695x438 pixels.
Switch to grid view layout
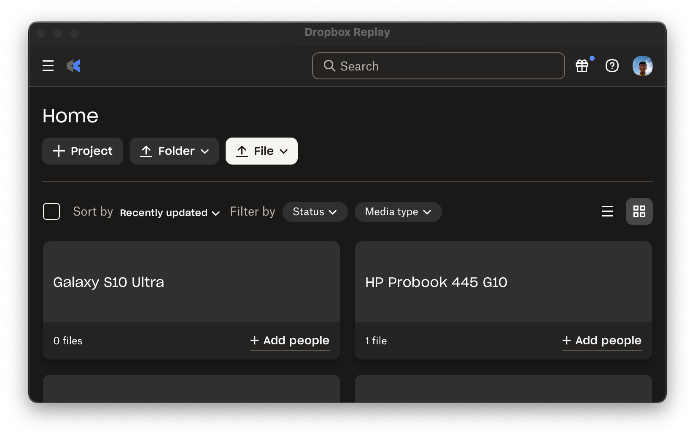[x=639, y=211]
